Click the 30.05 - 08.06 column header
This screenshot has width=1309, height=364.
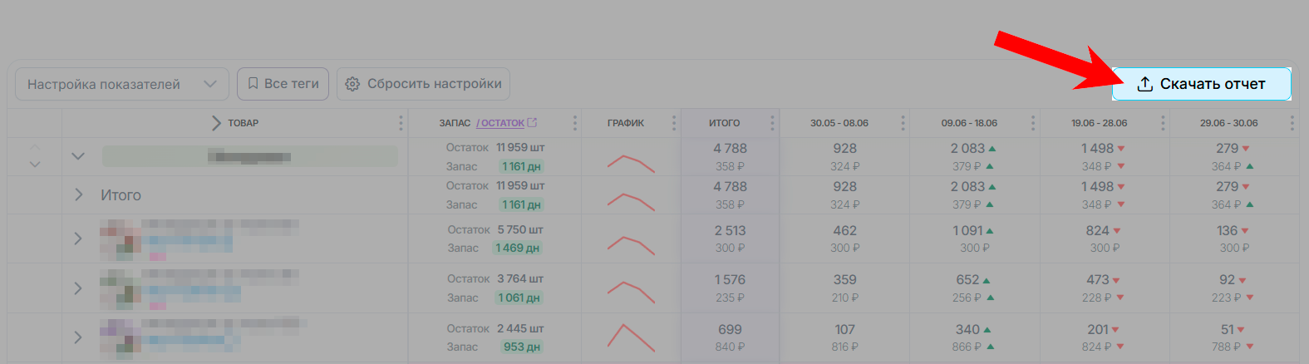839,123
